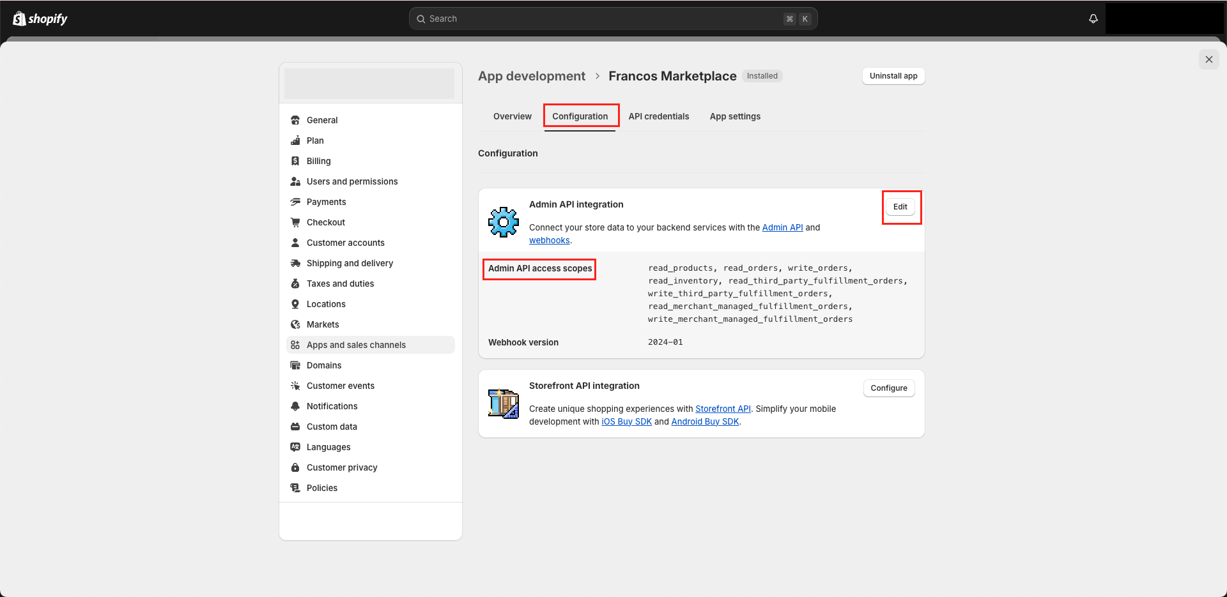The height and width of the screenshot is (597, 1227).
Task: Open the notifications bell icon
Action: (1093, 19)
